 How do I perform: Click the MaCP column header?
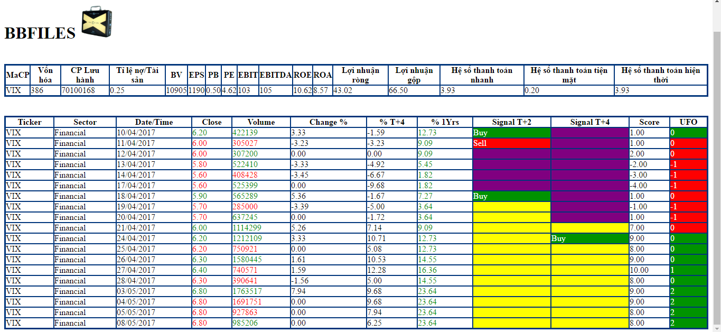[x=17, y=75]
